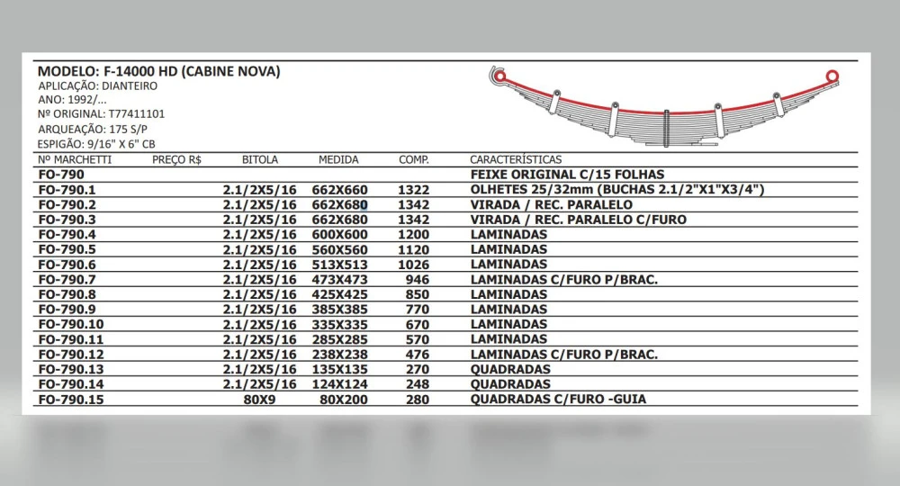Viewport: 900px width, 486px height.
Task: Click the length value '670'
Action: [x=418, y=324]
